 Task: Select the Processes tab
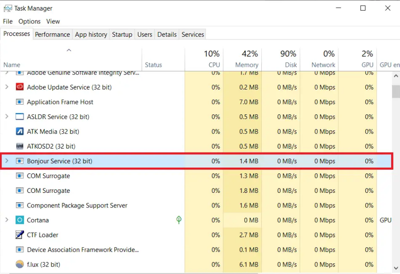point(16,34)
